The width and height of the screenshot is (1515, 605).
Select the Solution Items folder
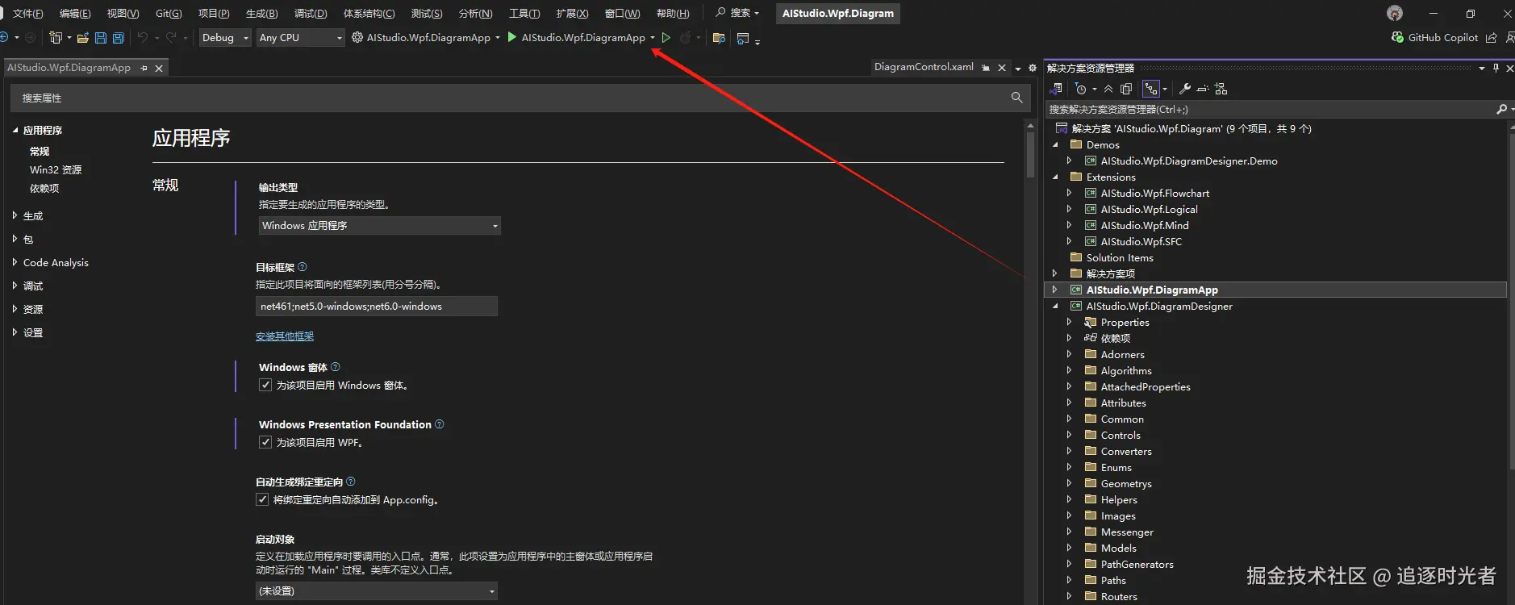tap(1120, 258)
